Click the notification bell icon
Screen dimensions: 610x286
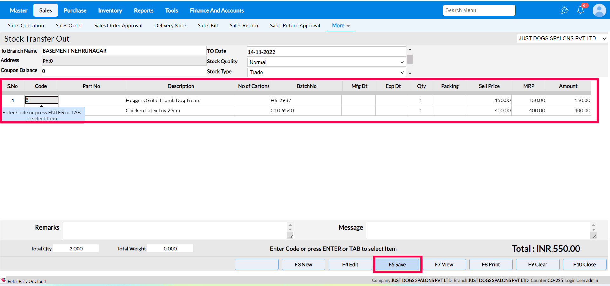point(580,10)
